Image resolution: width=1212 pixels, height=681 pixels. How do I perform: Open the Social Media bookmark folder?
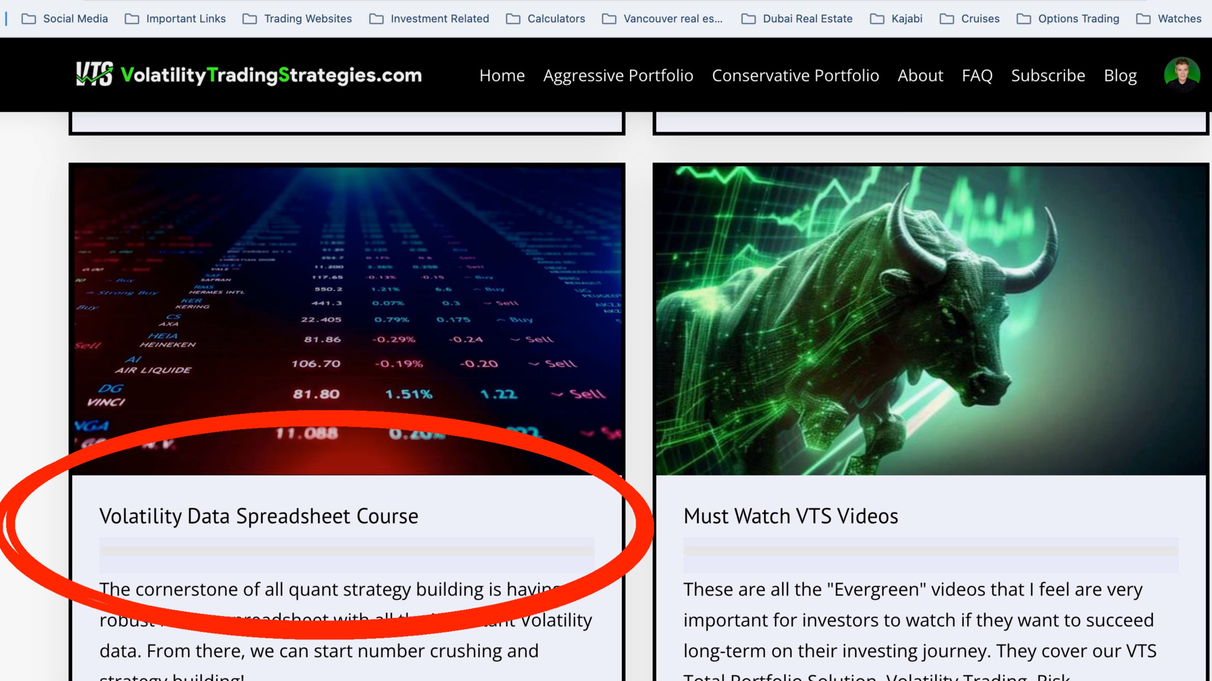(65, 19)
